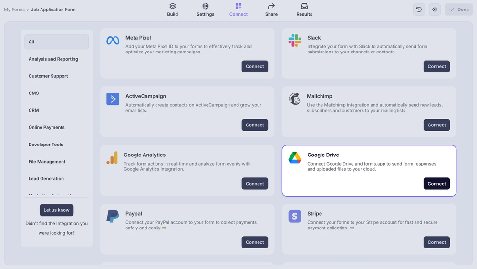
Task: Click the Google Drive logo icon
Action: pyautogui.click(x=295, y=158)
